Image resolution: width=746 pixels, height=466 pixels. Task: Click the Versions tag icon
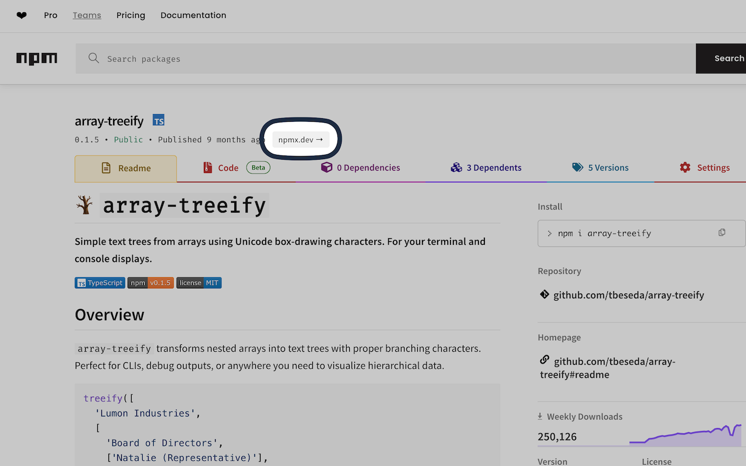tap(578, 167)
